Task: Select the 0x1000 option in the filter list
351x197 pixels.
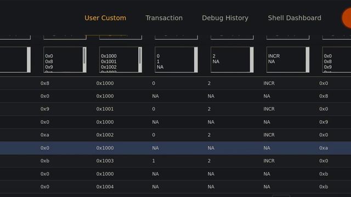Action: click(x=109, y=56)
